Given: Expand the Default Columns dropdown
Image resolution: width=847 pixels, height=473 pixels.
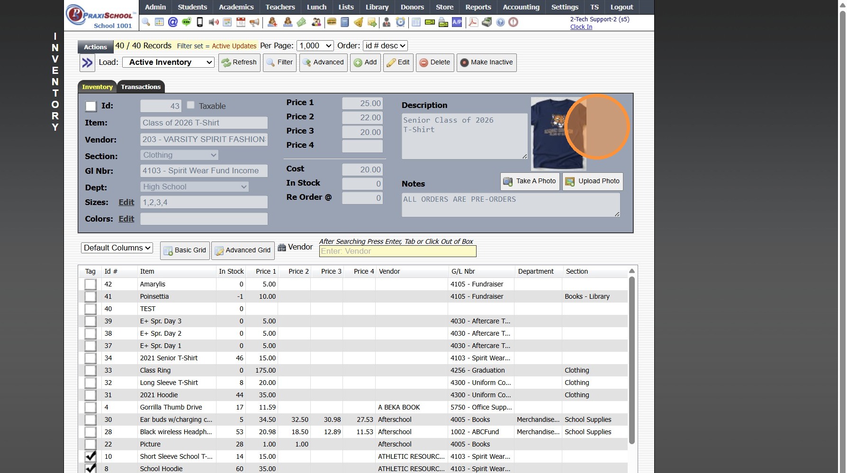Looking at the screenshot, I should tap(117, 248).
